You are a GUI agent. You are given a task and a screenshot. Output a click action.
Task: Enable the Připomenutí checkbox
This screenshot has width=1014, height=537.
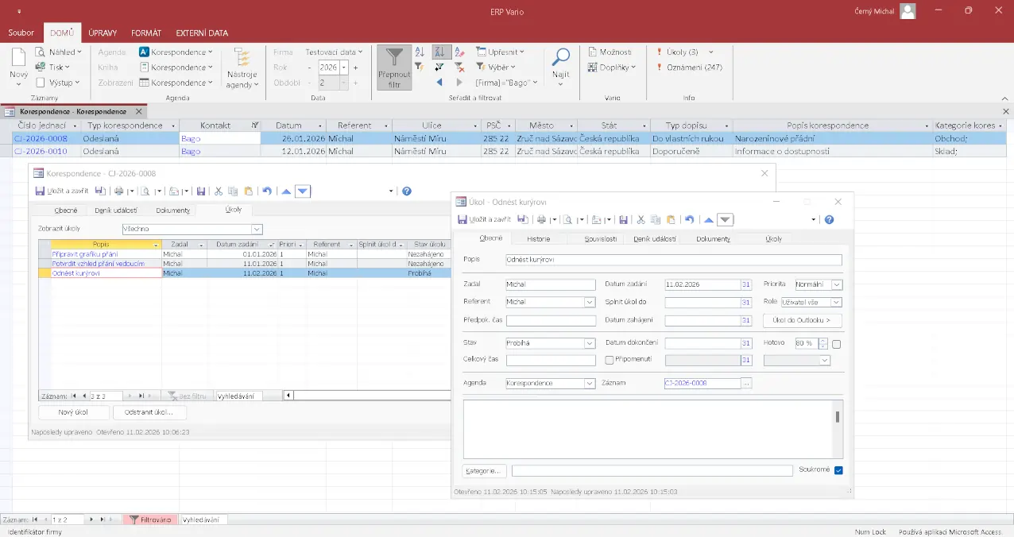[610, 360]
